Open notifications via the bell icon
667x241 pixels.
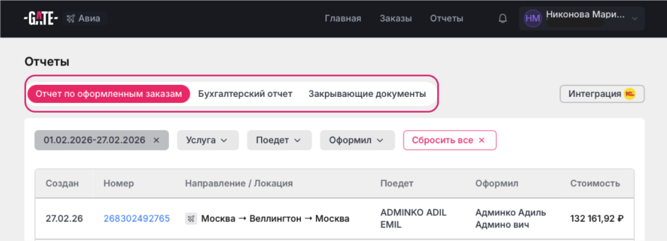coord(502,19)
